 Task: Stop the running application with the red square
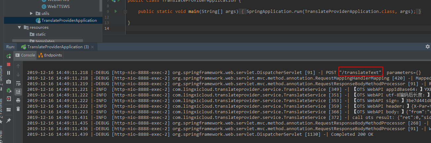click(9, 64)
